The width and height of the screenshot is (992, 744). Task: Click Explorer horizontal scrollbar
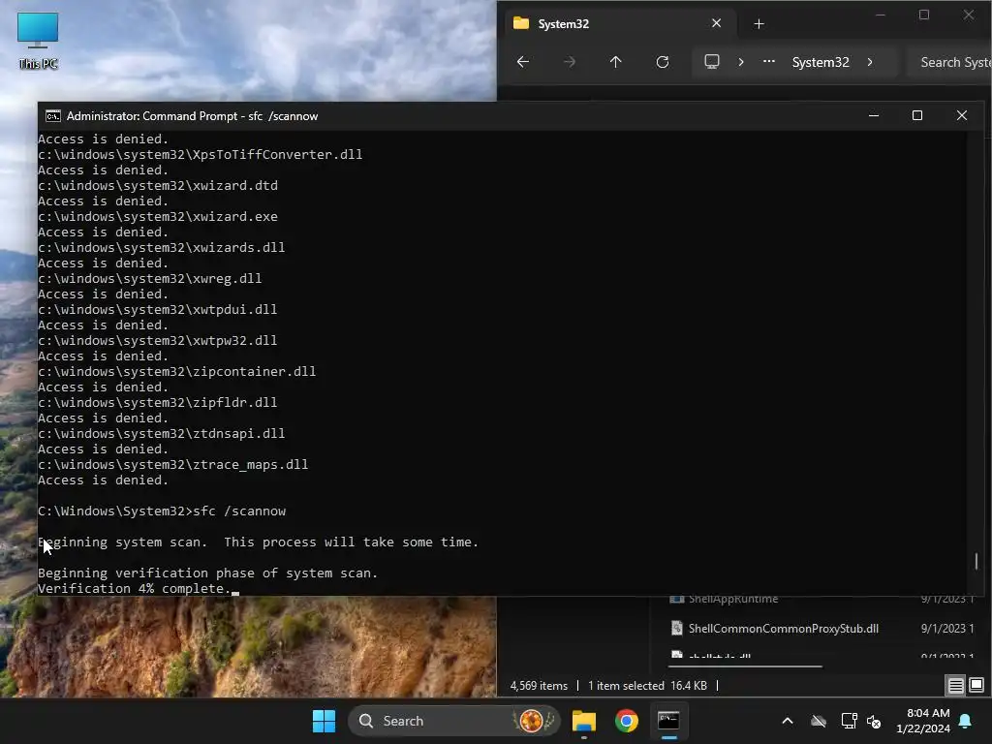pos(745,666)
